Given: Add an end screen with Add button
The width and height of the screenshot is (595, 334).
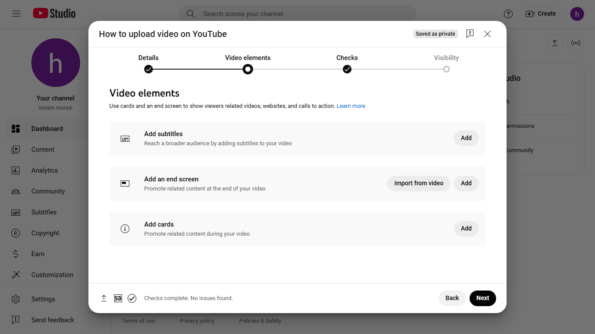Looking at the screenshot, I should (466, 184).
